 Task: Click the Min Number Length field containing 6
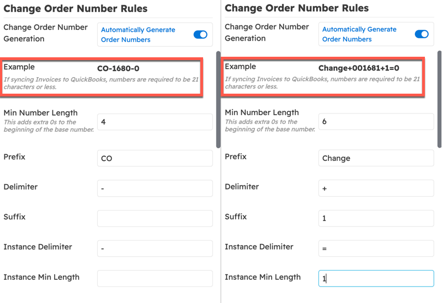tap(376, 121)
